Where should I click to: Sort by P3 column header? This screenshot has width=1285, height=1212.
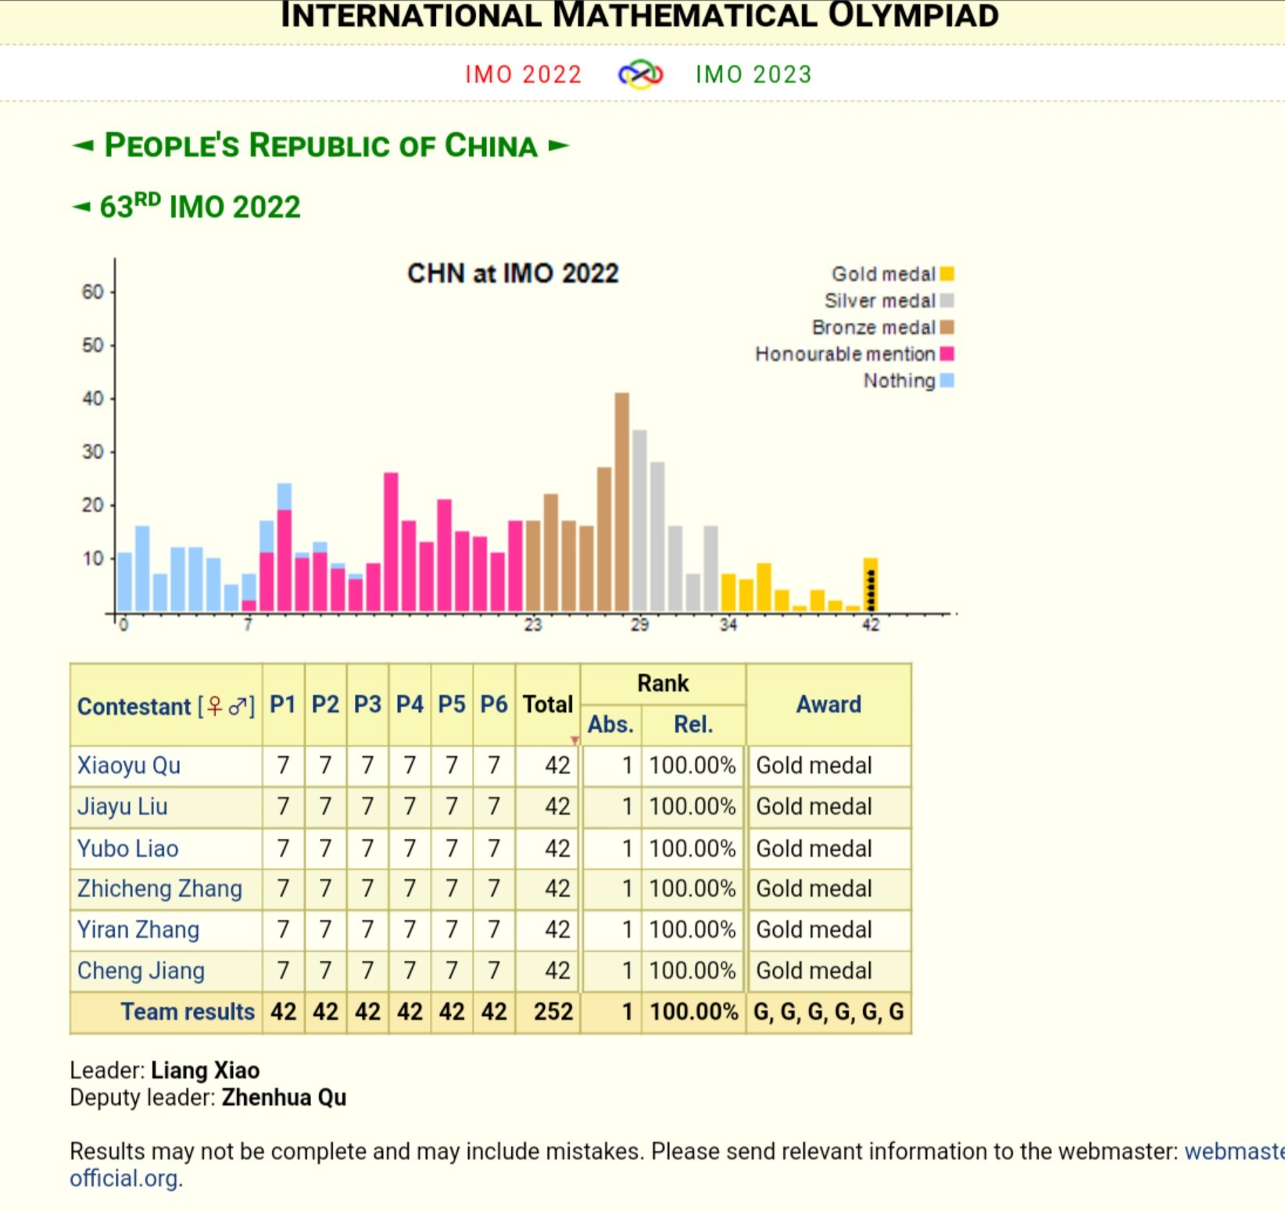(x=367, y=705)
